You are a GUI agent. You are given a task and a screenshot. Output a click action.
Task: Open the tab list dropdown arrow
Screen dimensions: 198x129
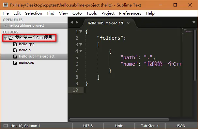[194, 22]
